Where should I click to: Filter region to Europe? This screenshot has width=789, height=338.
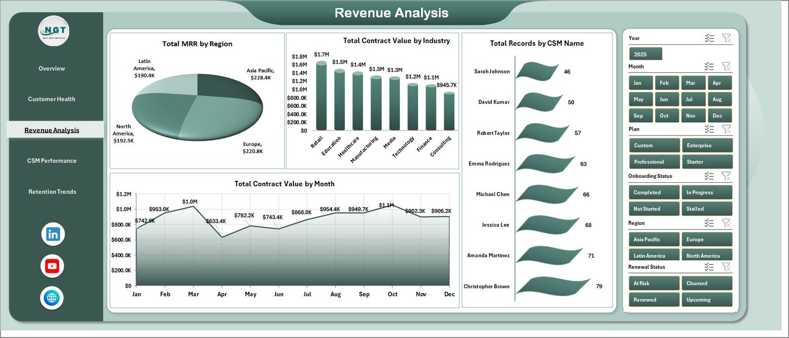[x=707, y=239]
